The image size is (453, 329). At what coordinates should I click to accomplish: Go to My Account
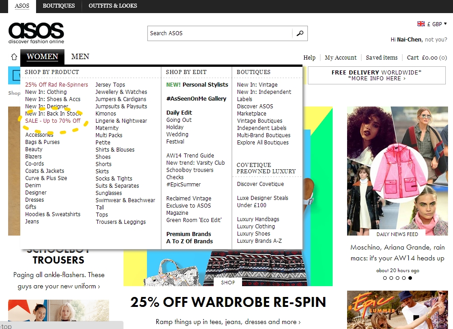tap(341, 58)
